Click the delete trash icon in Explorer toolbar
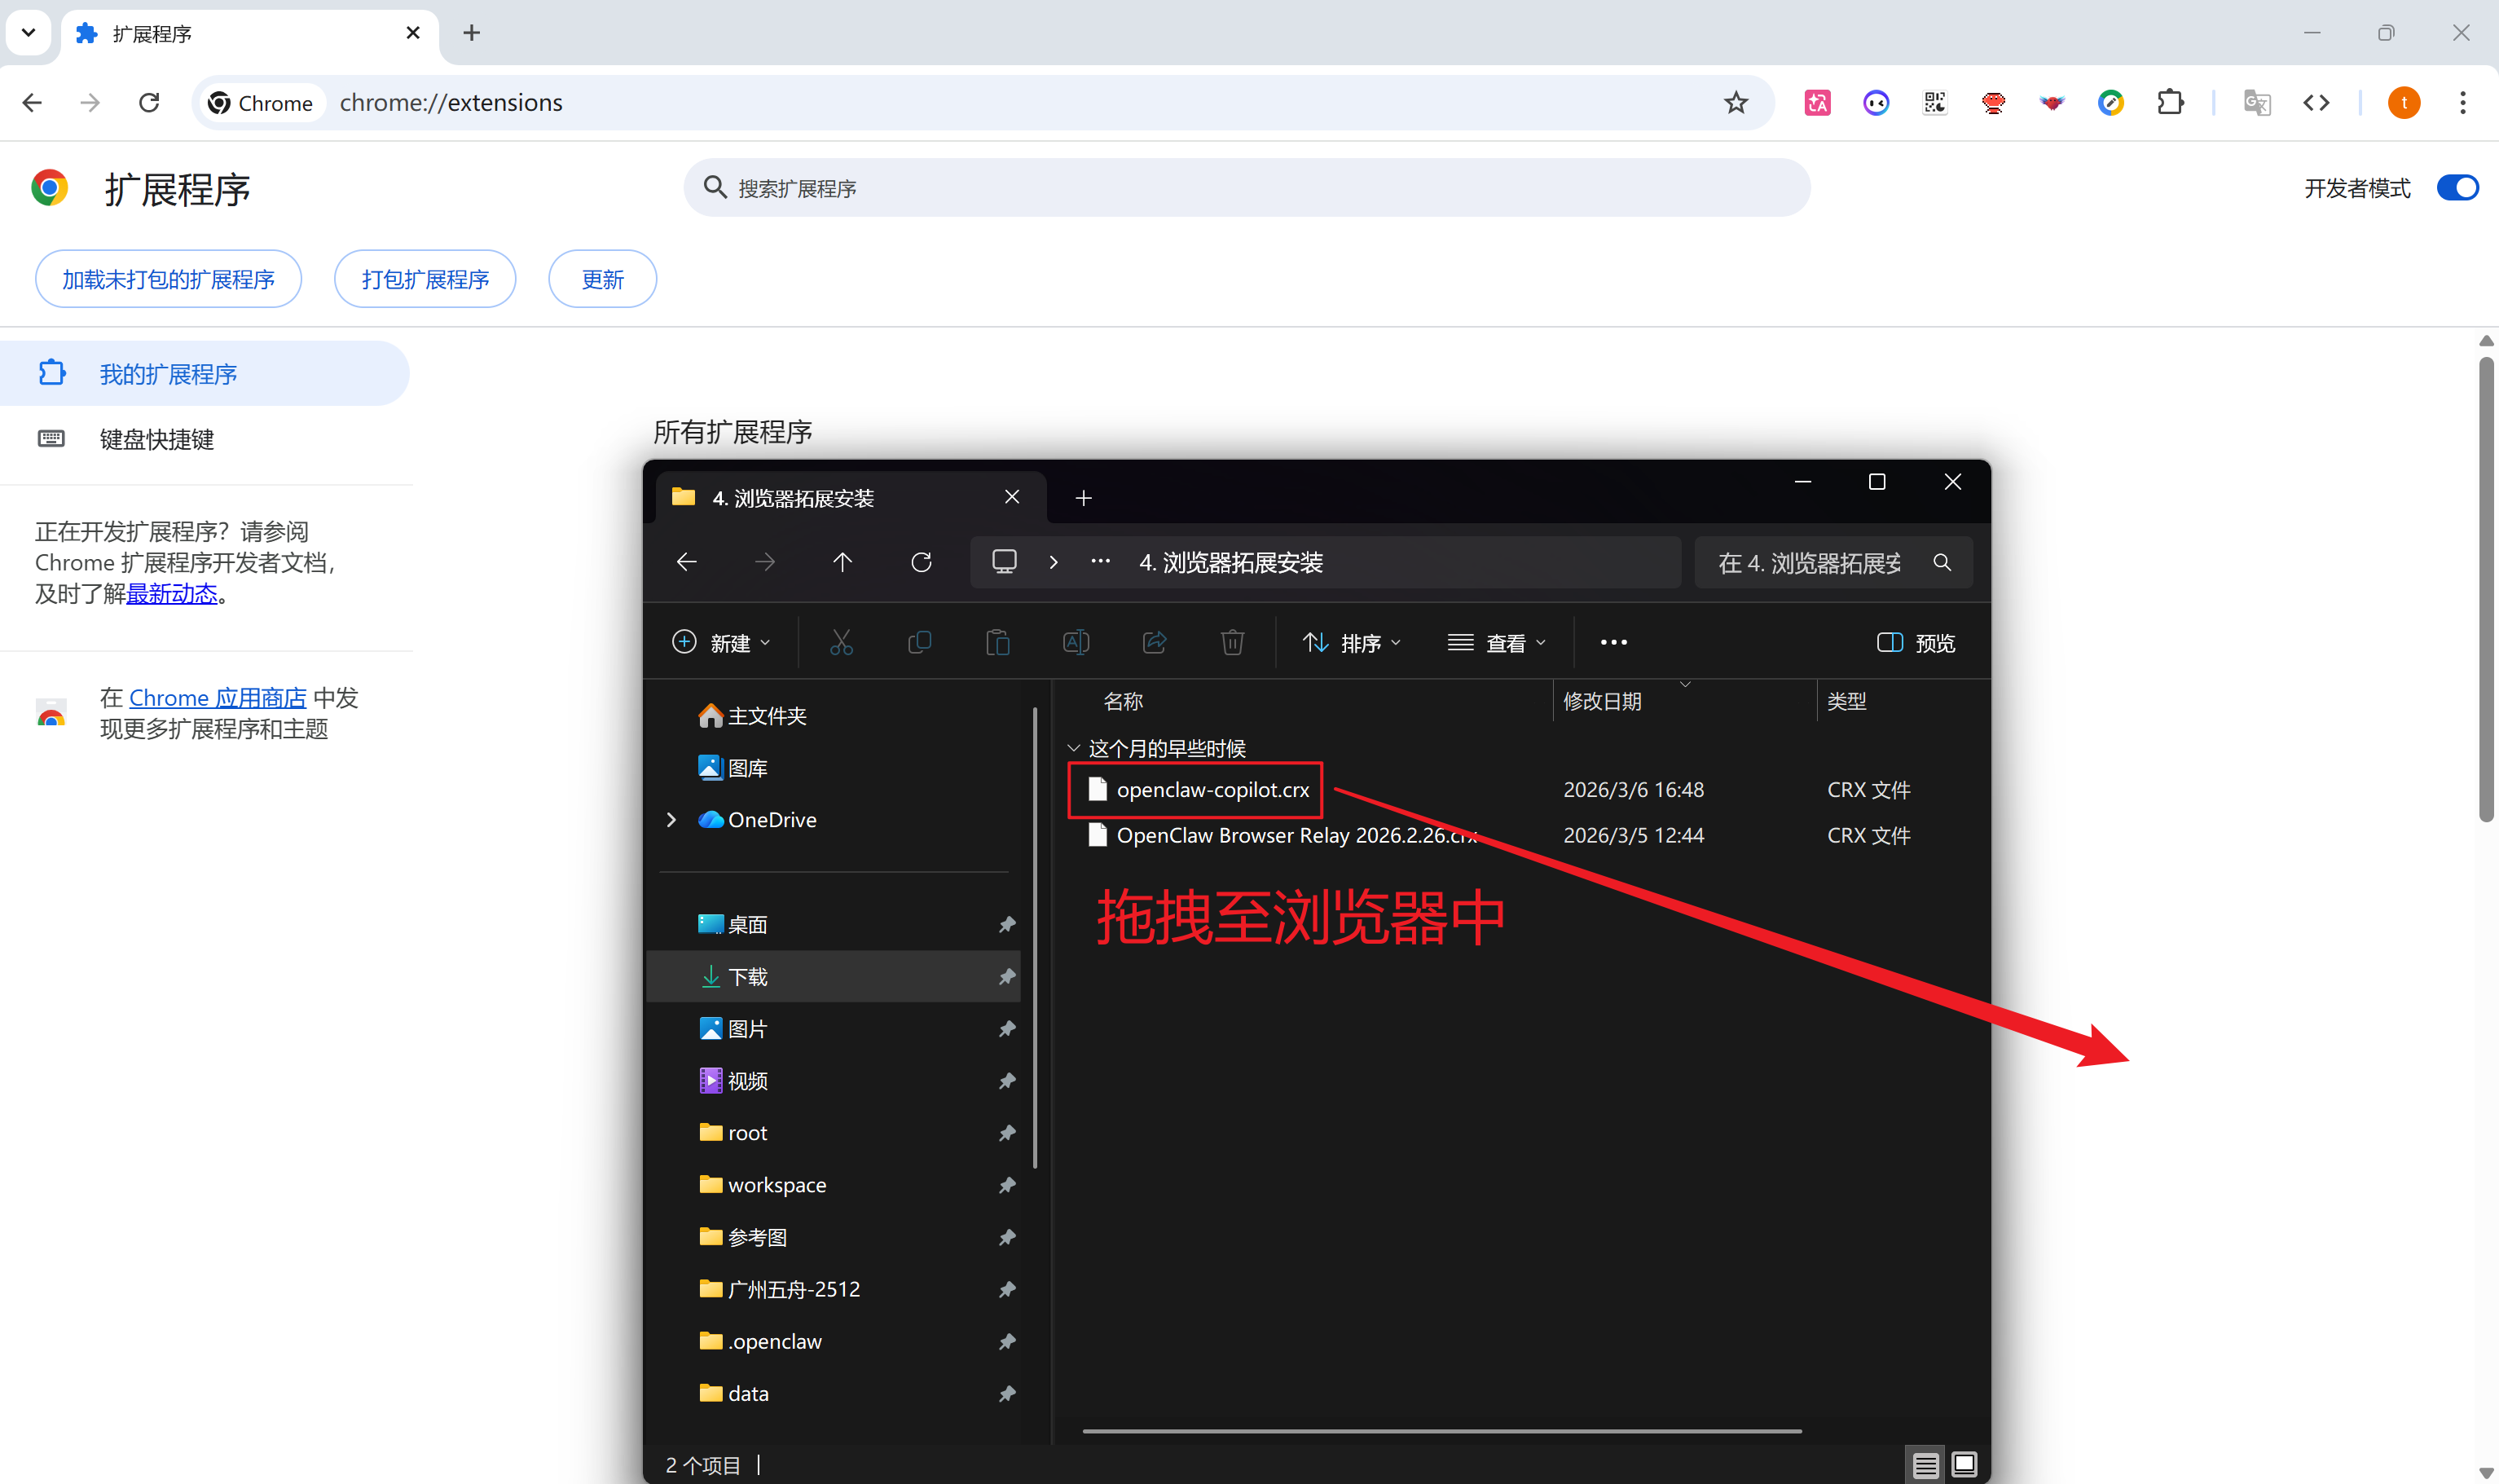Screen dimensions: 2499x1484 [1231, 642]
